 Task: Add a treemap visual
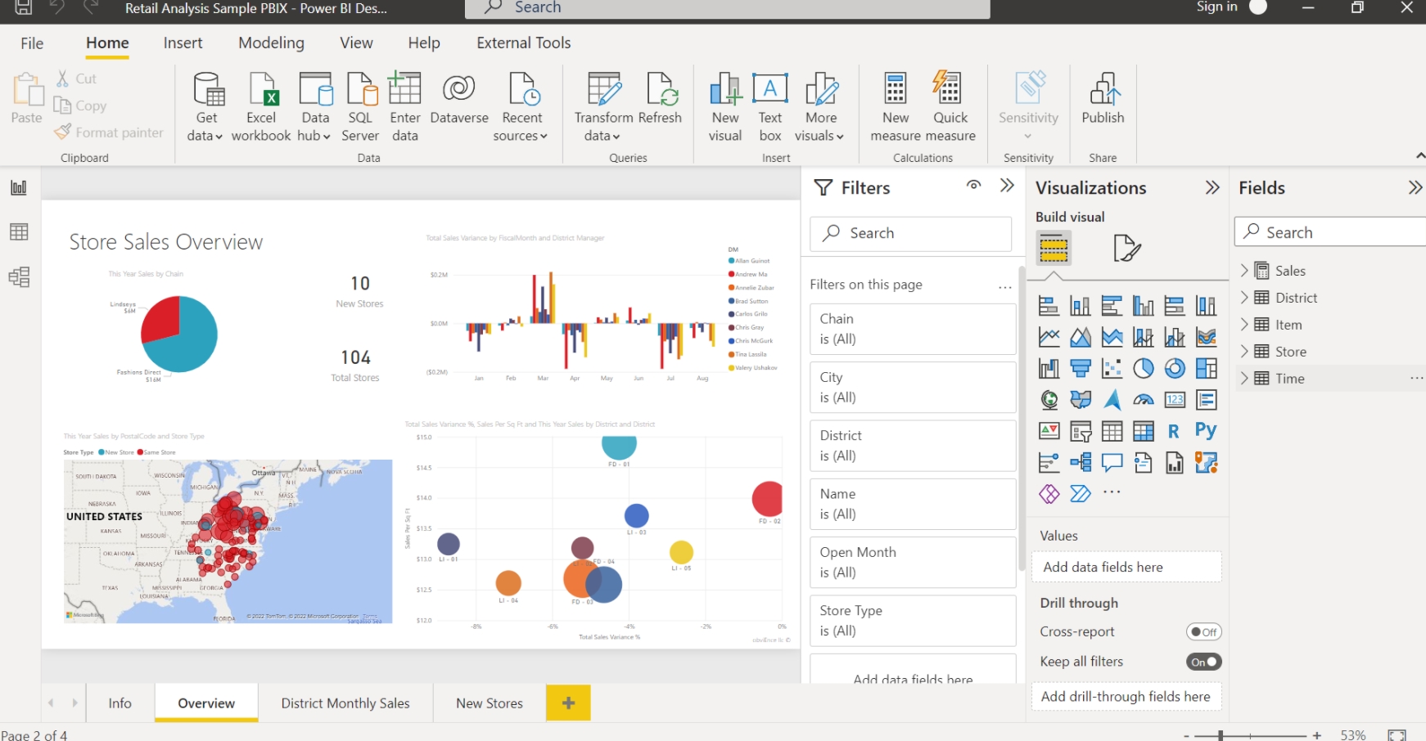click(x=1207, y=368)
